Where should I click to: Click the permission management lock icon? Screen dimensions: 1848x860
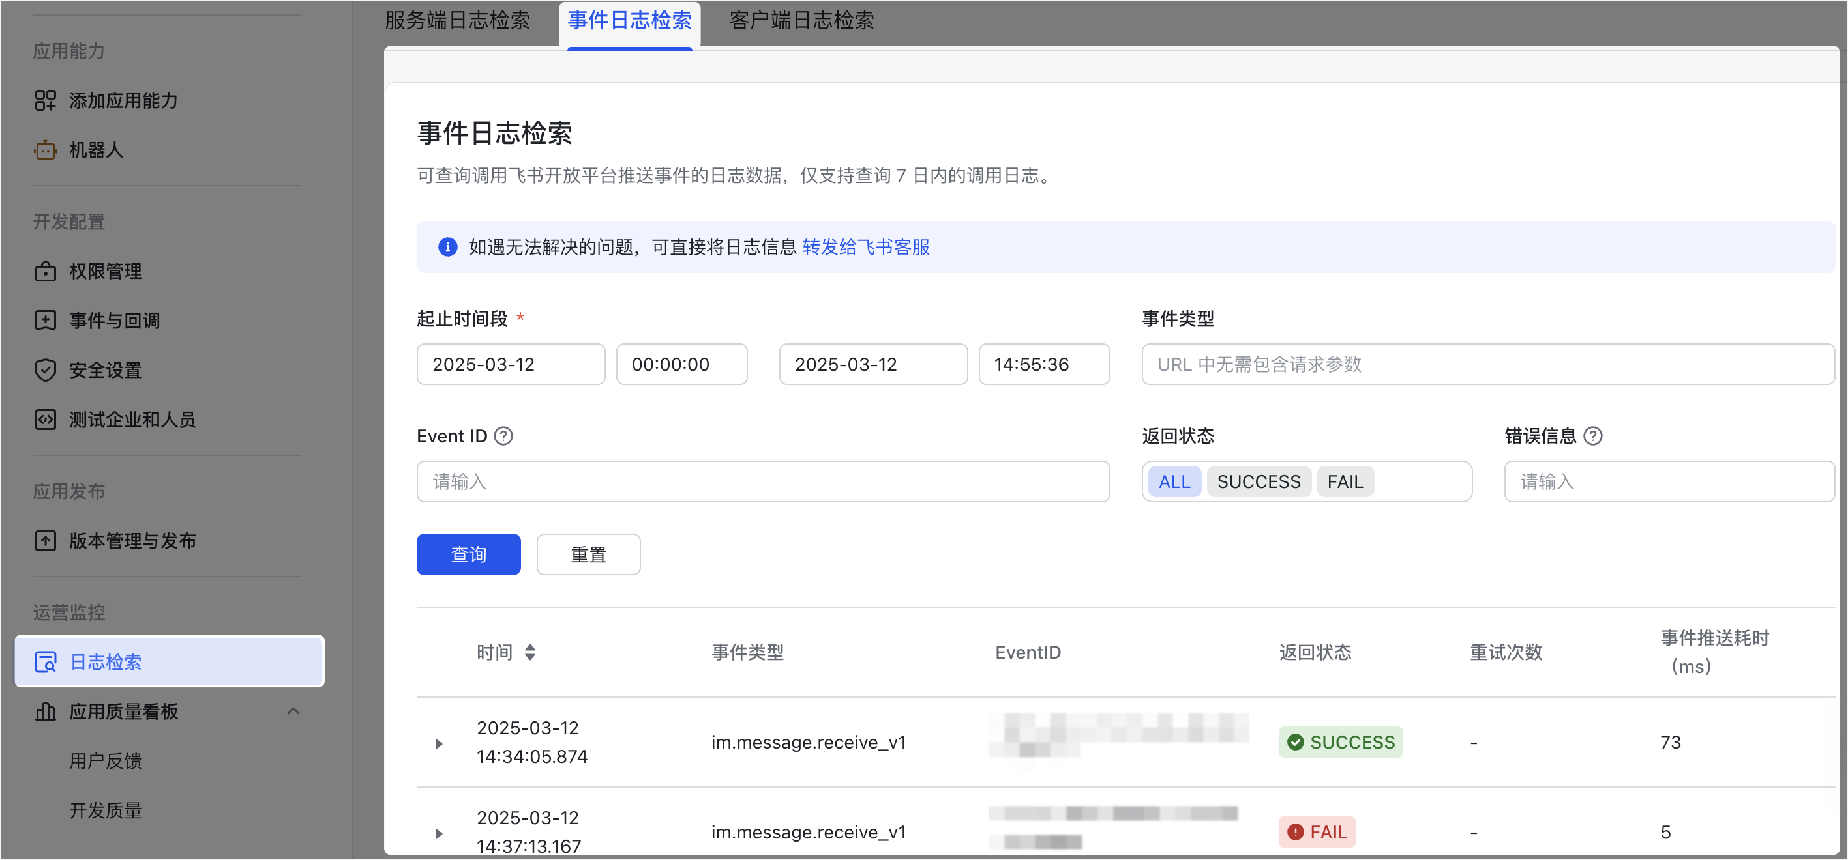[45, 272]
